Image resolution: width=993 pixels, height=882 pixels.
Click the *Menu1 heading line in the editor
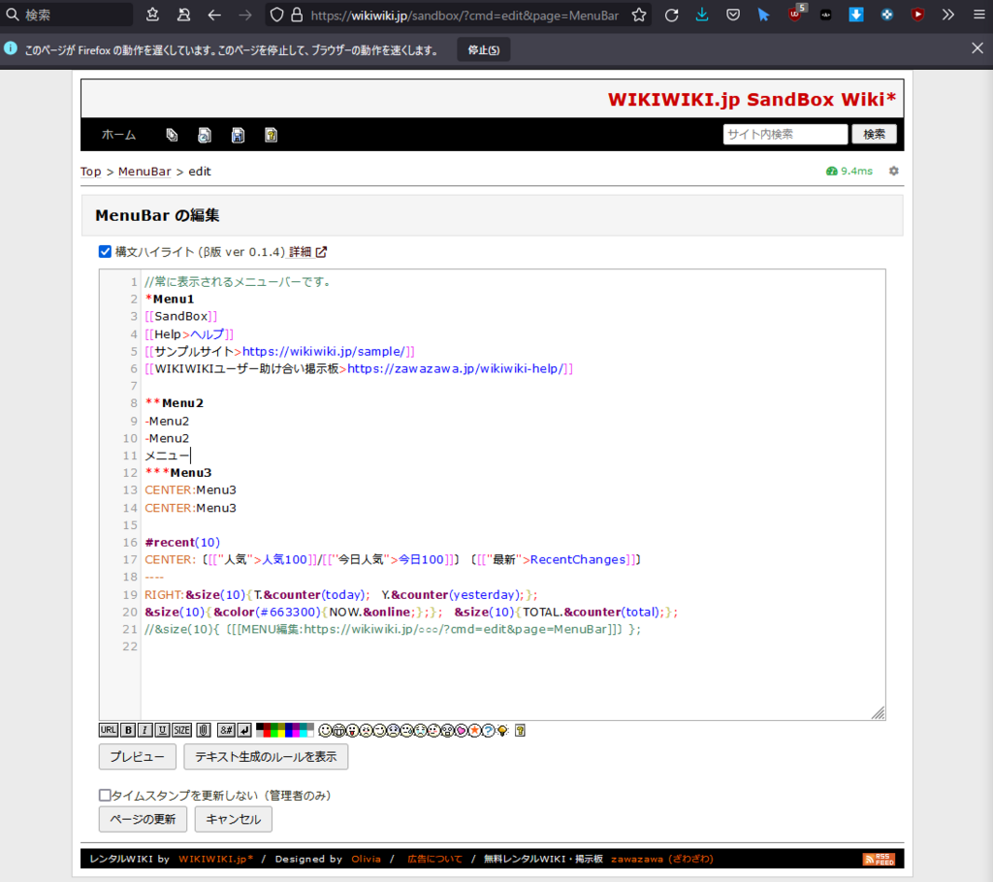(x=170, y=299)
